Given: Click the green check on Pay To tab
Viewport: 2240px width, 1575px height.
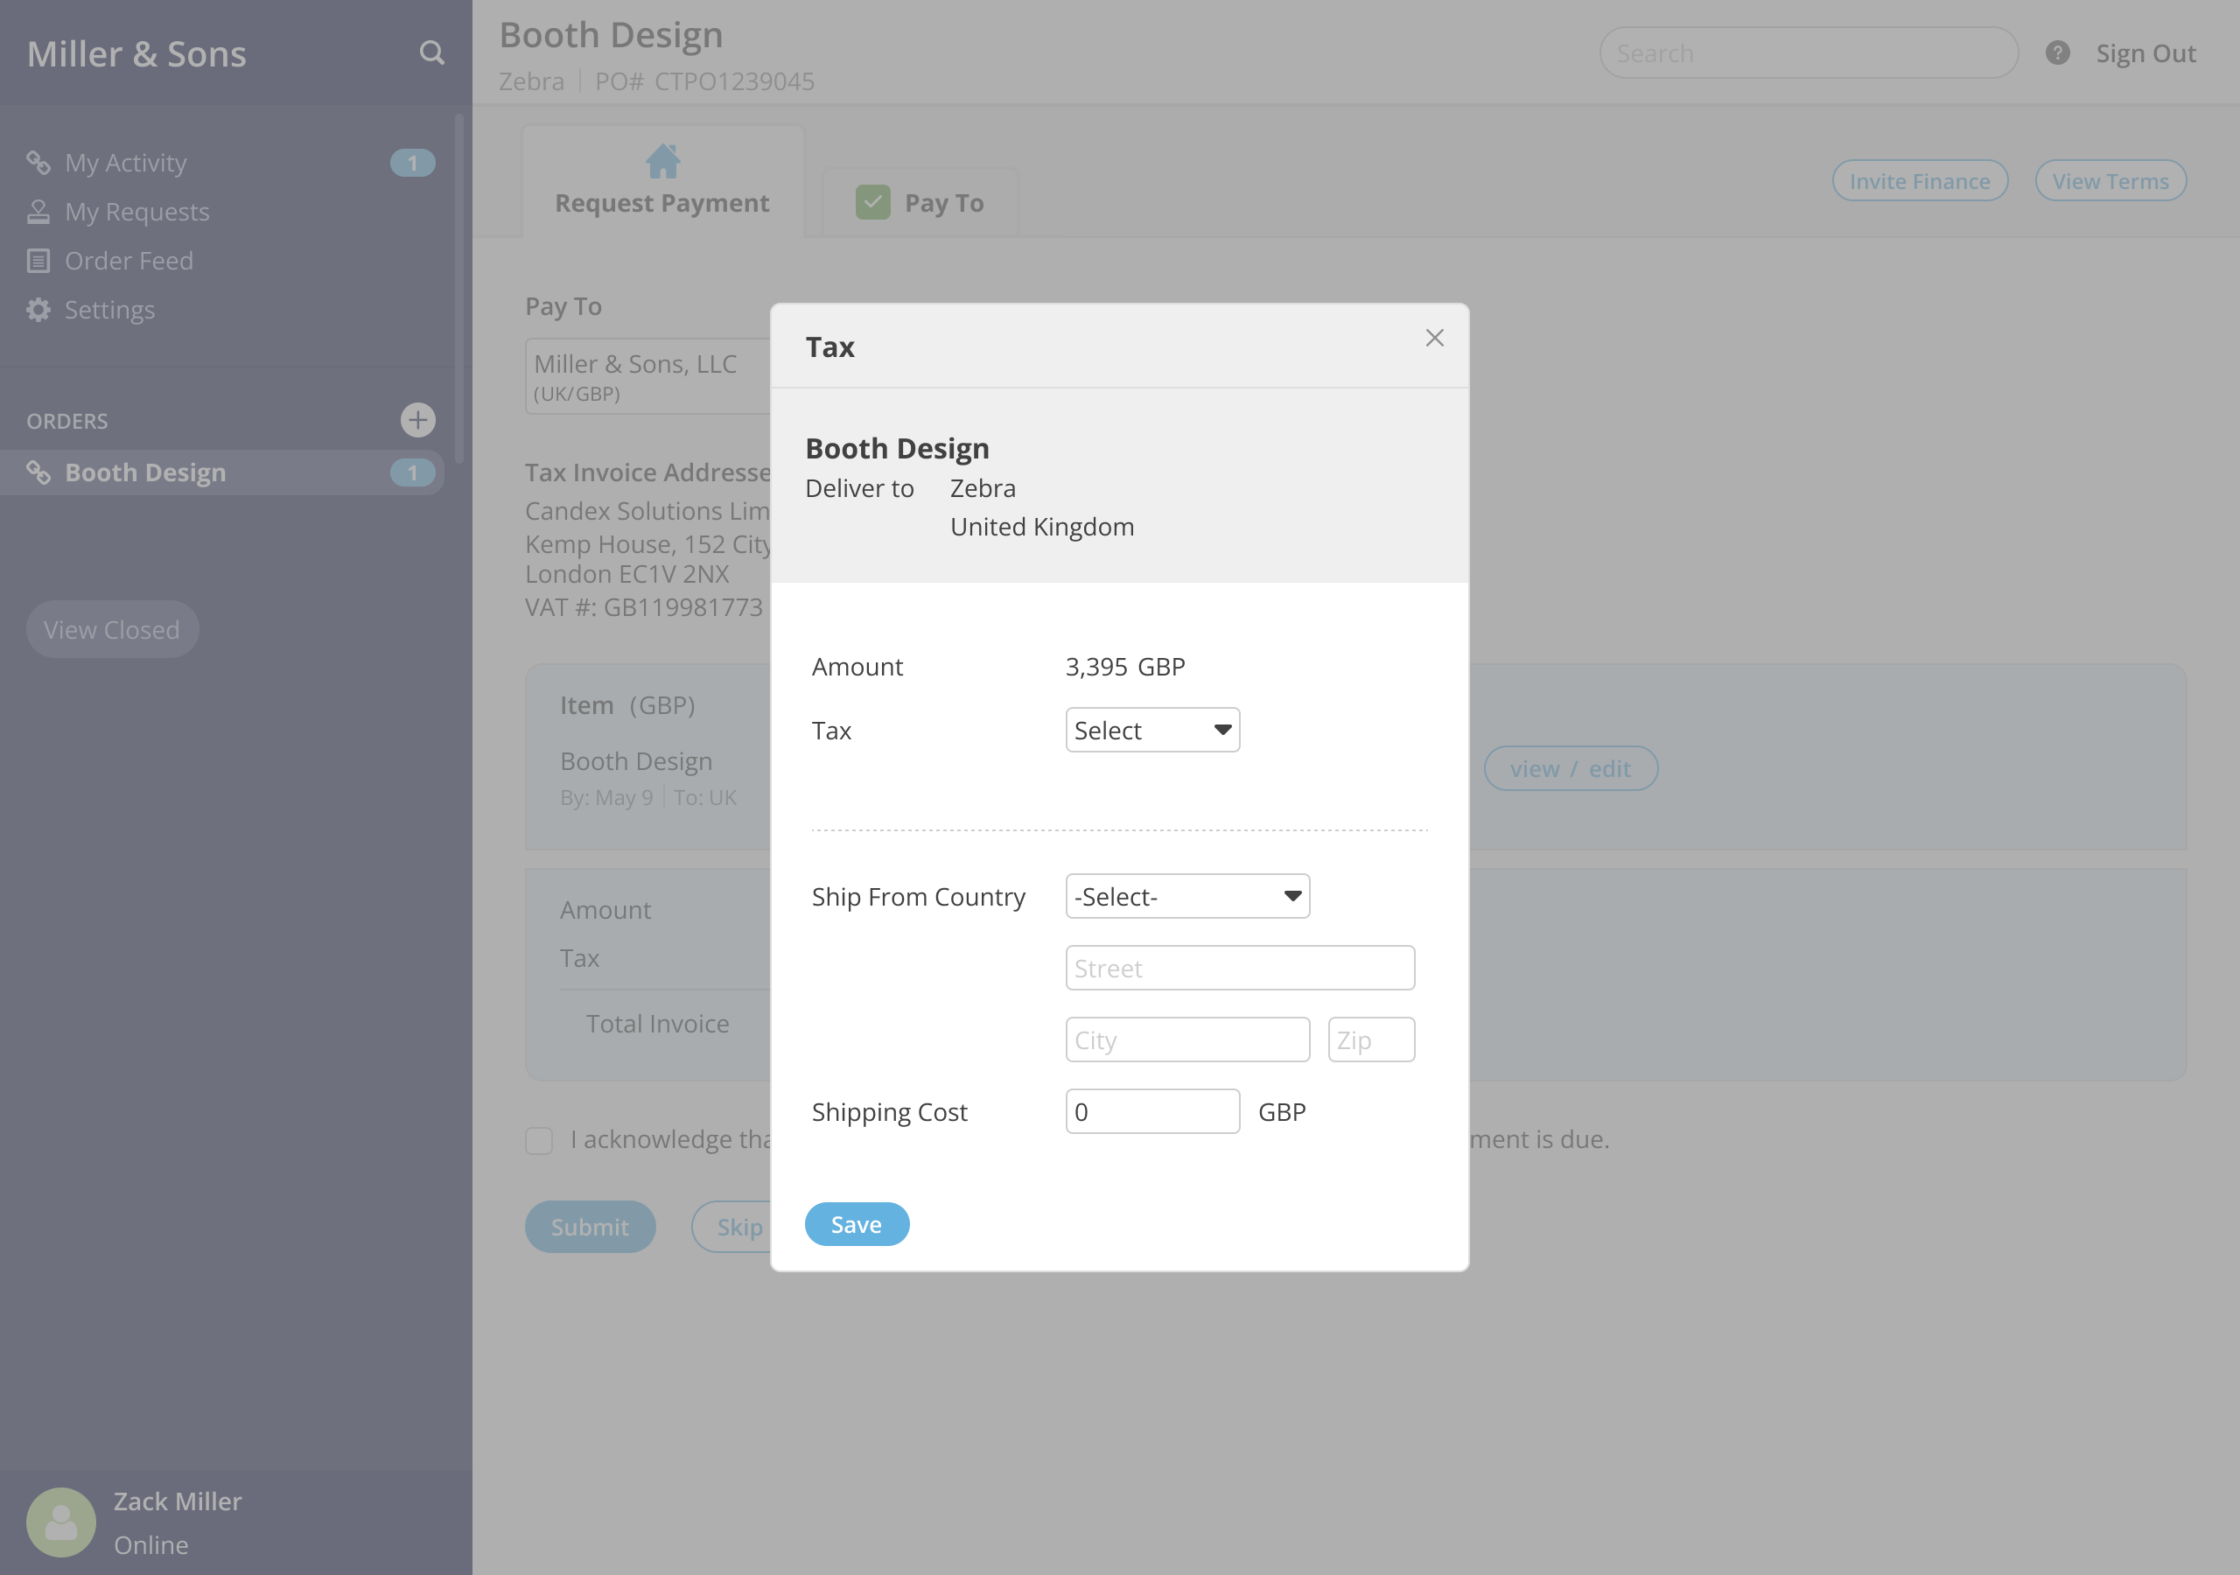Looking at the screenshot, I should (x=872, y=203).
